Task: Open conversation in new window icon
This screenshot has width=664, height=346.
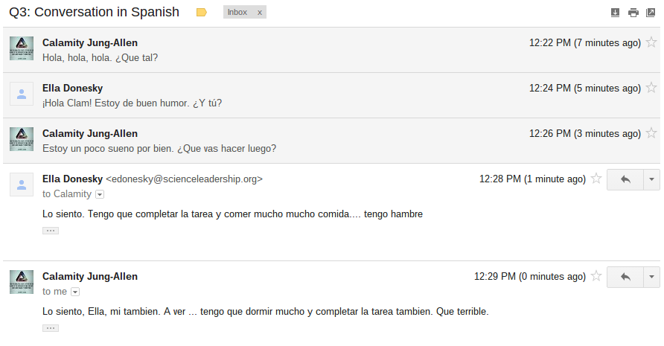Action: 651,13
